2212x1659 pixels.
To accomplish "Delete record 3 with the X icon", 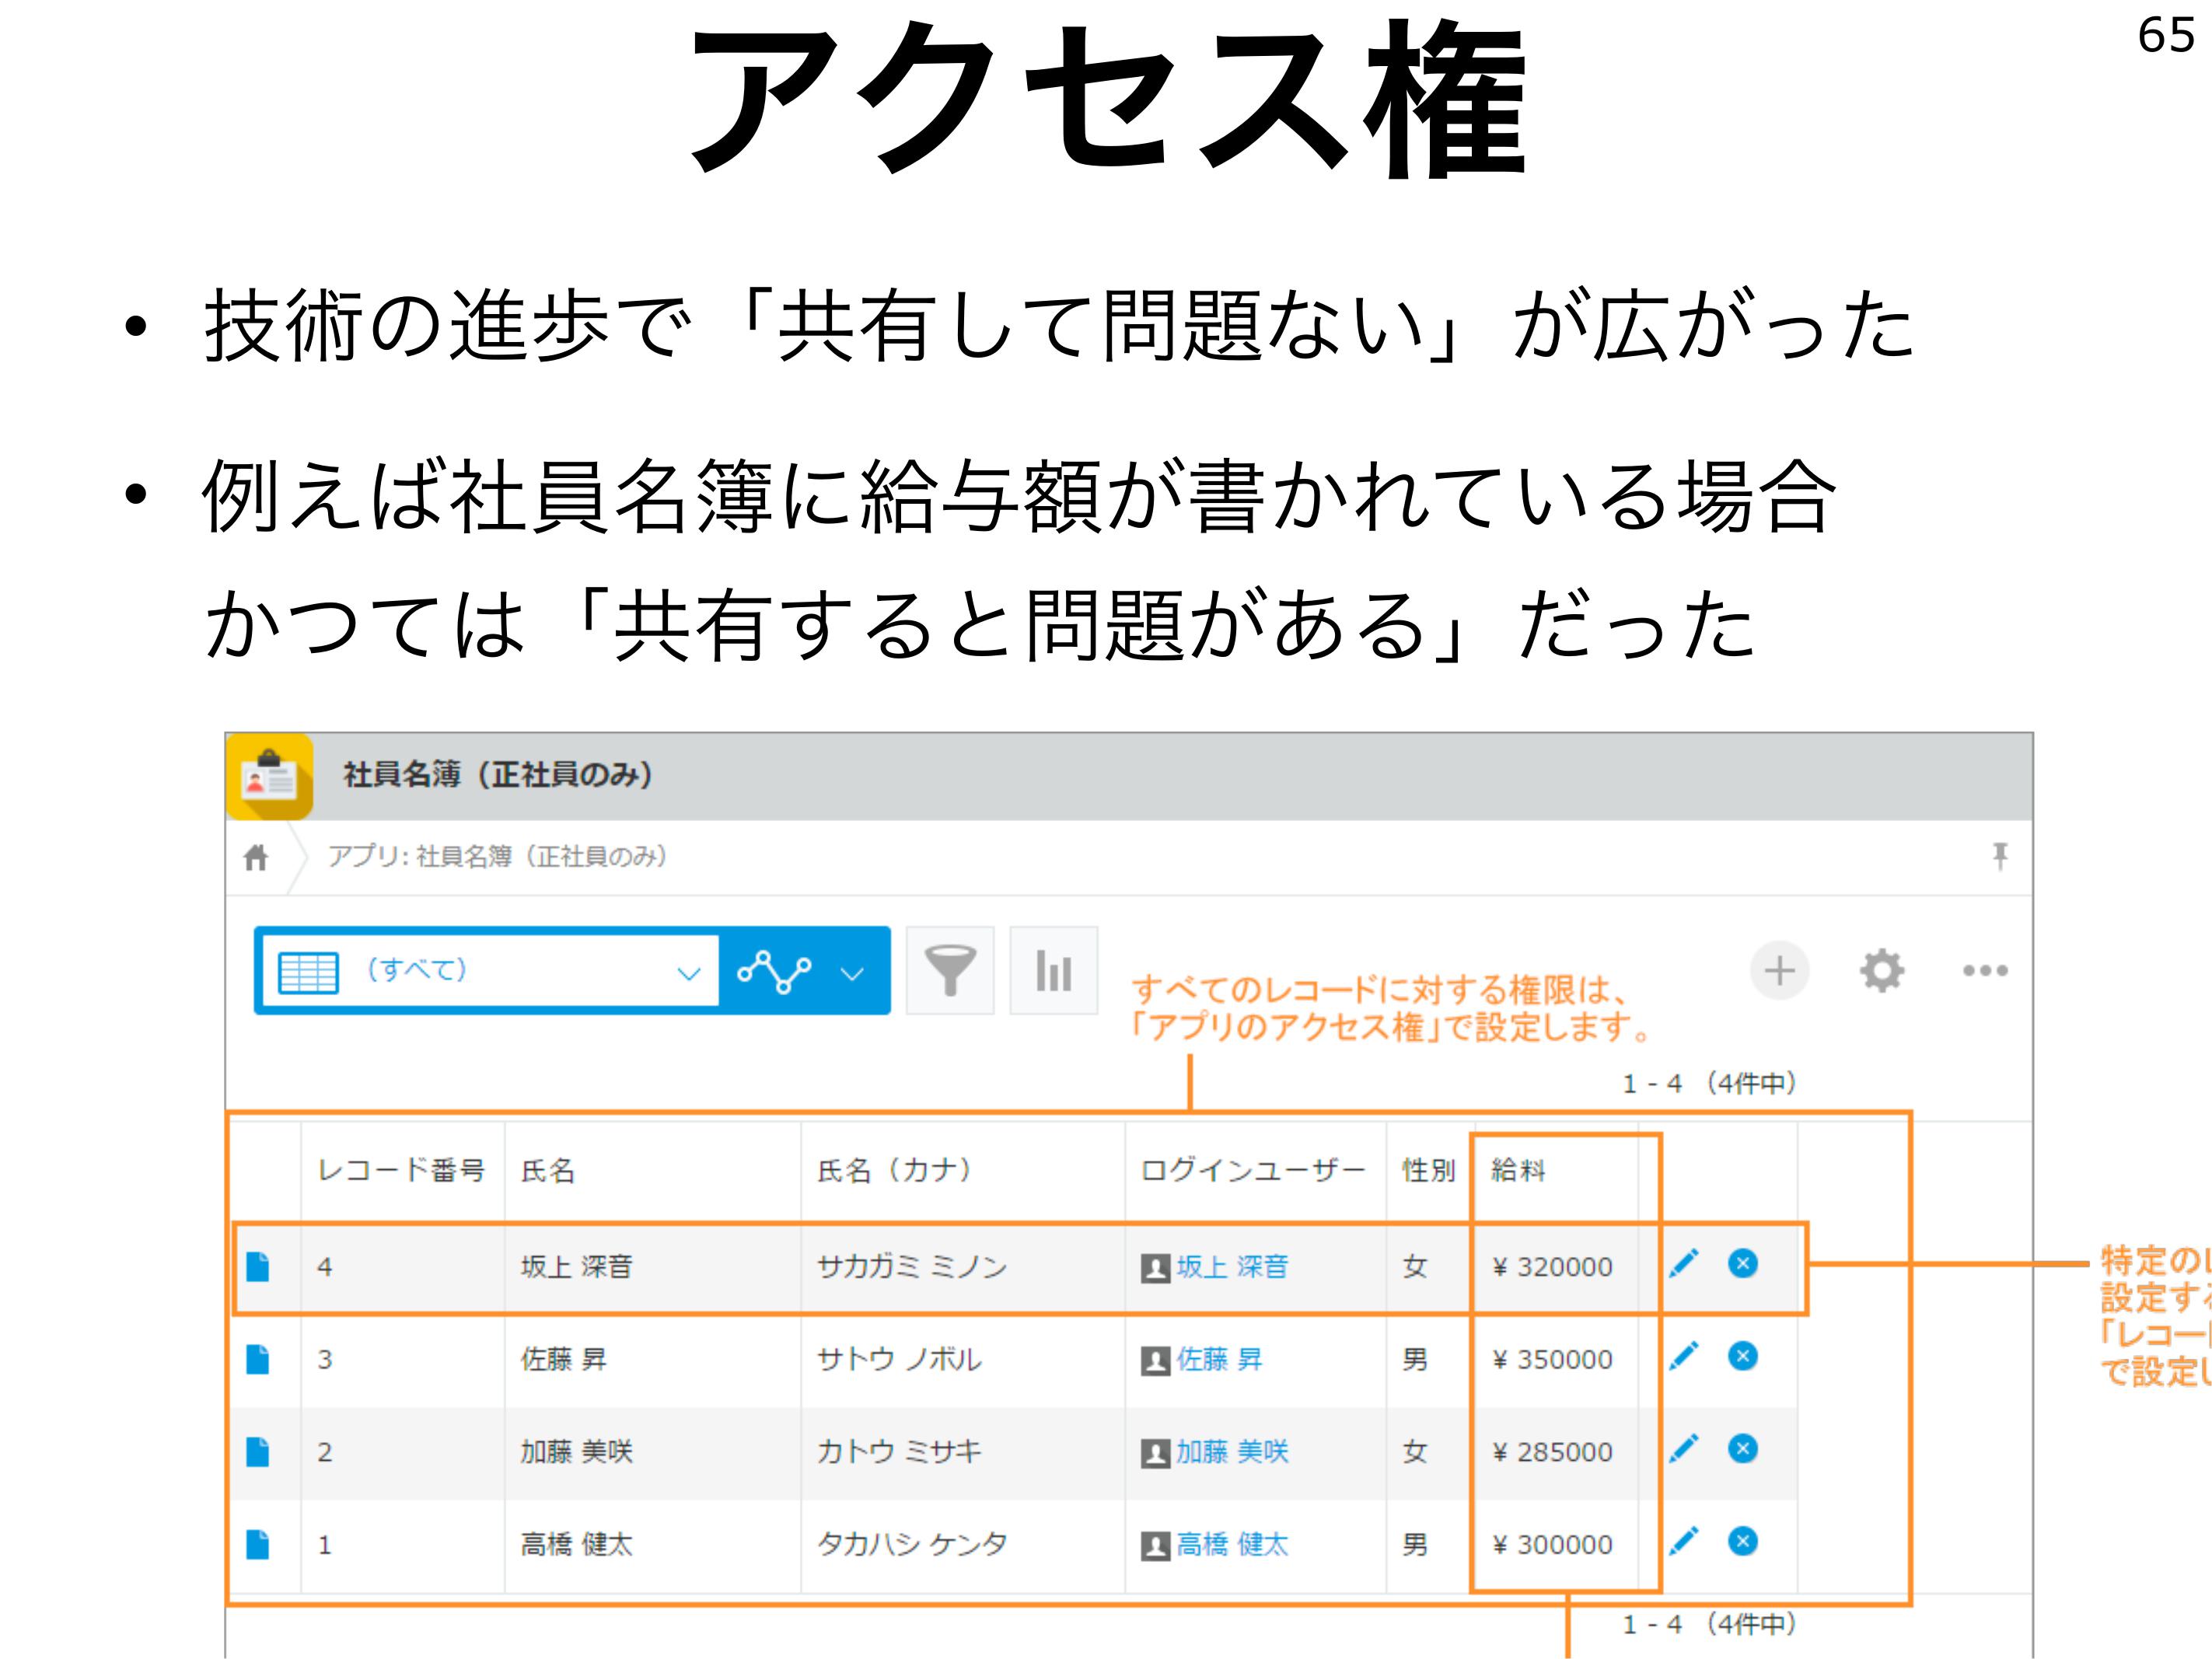I will (1742, 1356).
